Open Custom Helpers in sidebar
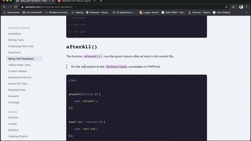This screenshot has height=141, width=251. tap(18, 71)
